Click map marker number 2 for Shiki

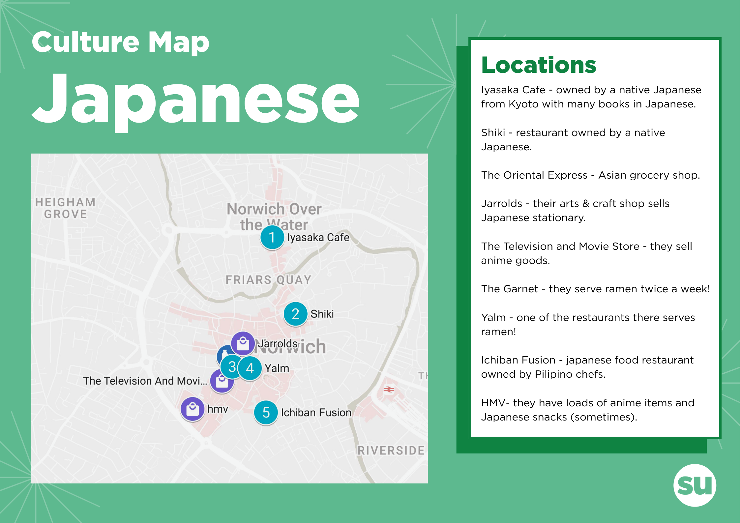(x=295, y=314)
